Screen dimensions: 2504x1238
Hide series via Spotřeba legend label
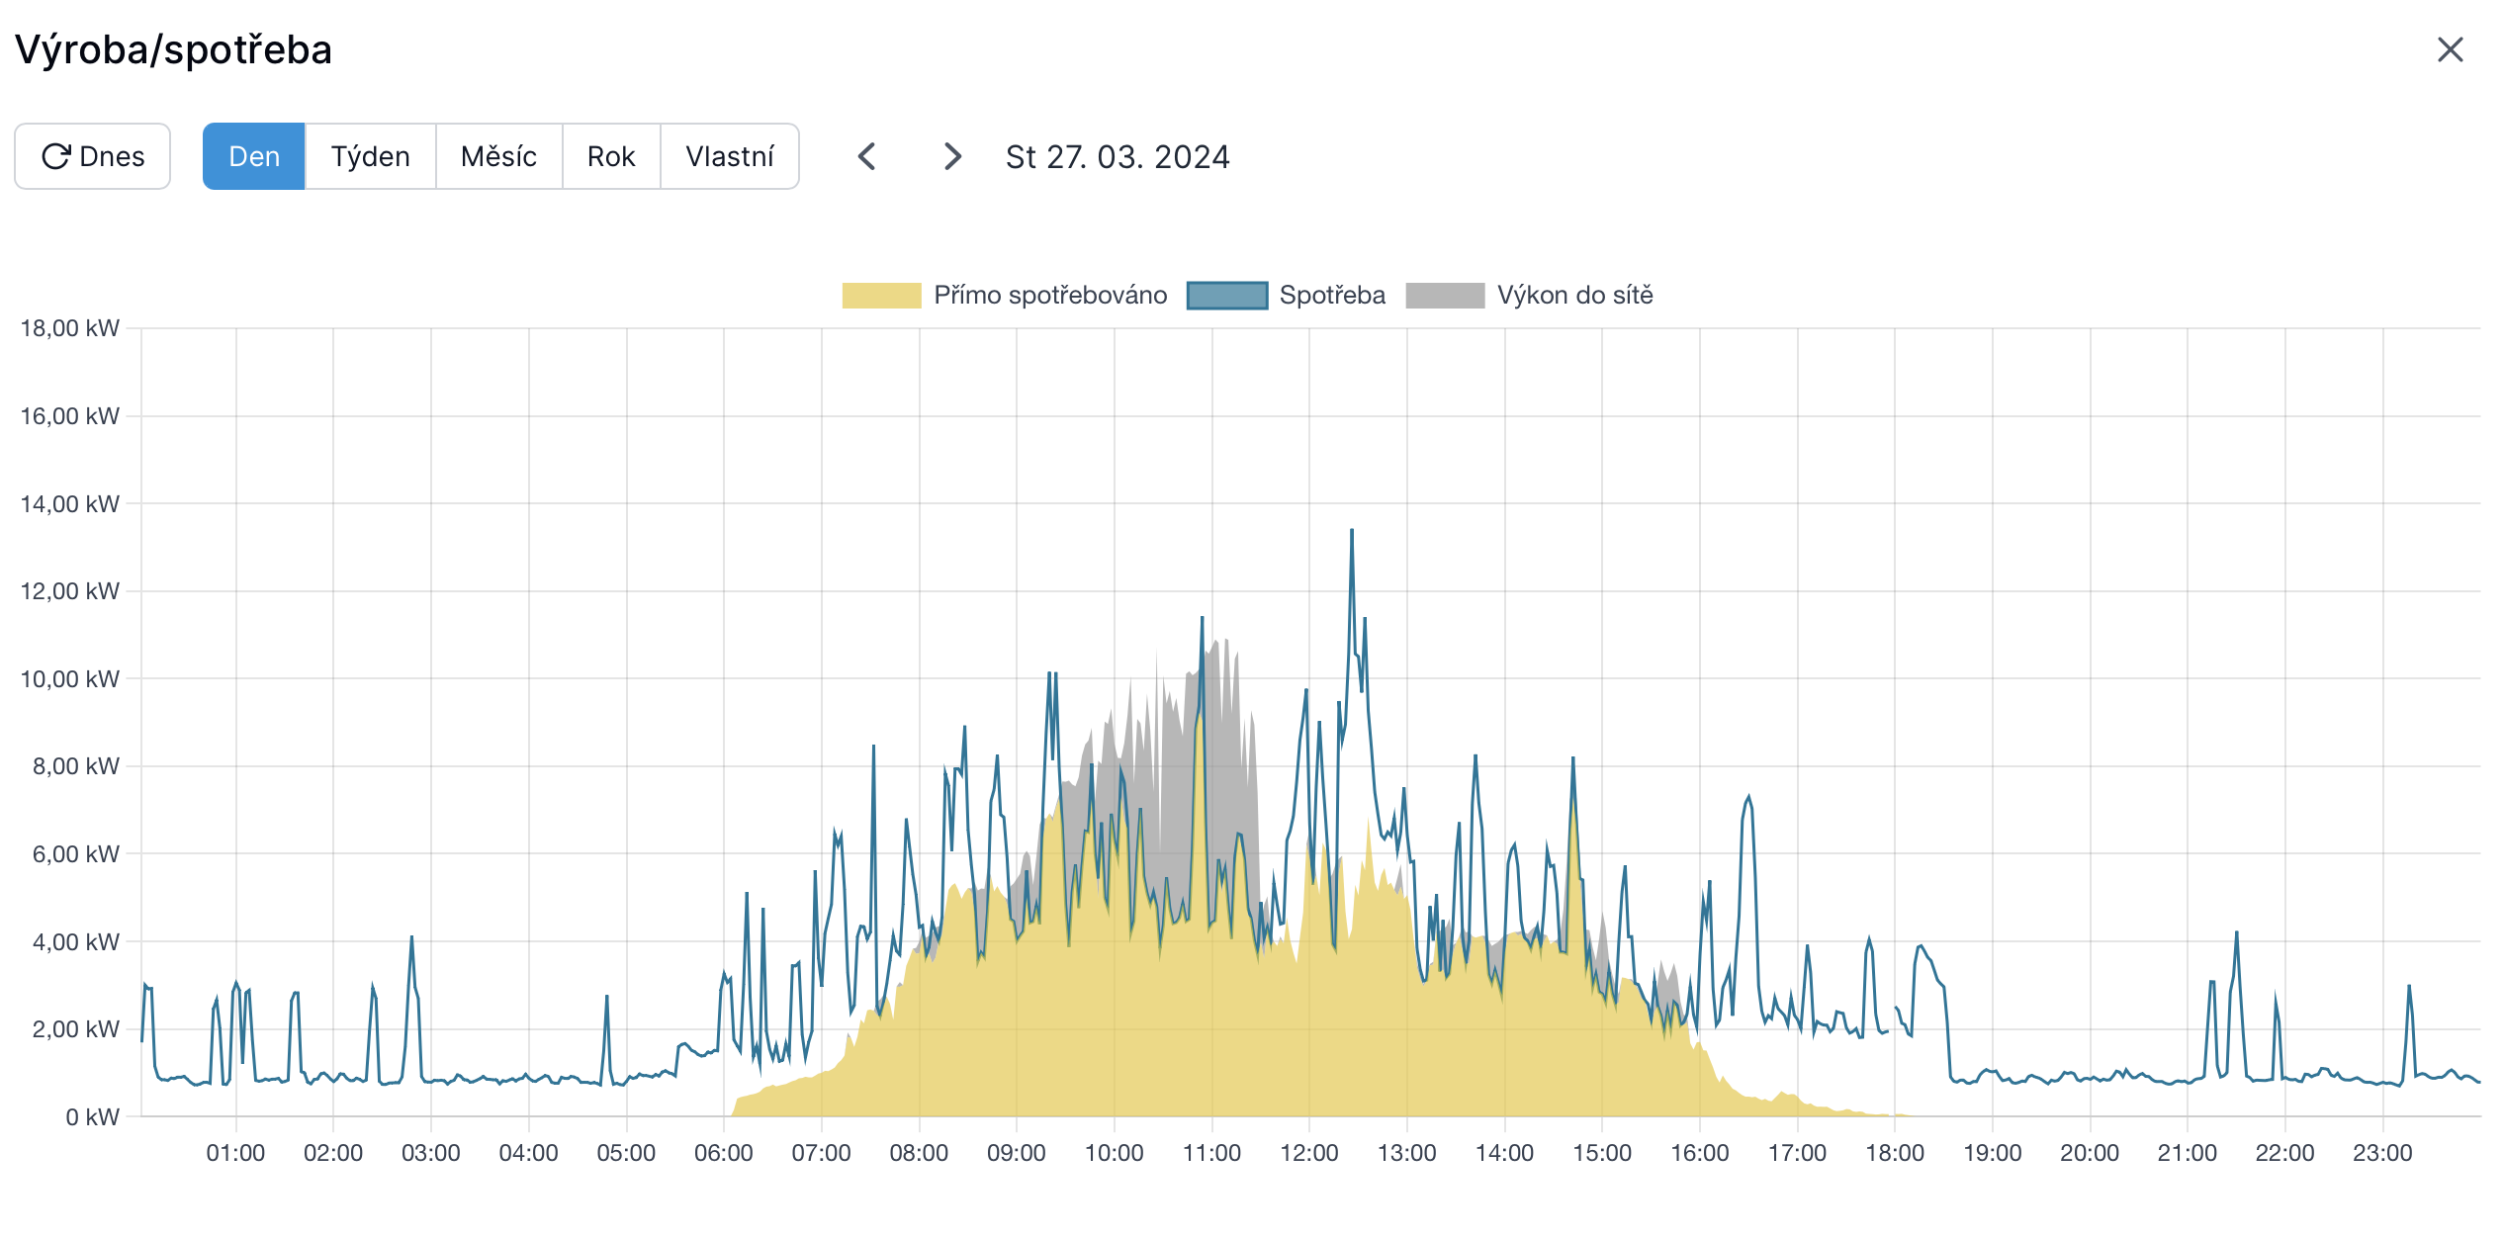[1332, 296]
